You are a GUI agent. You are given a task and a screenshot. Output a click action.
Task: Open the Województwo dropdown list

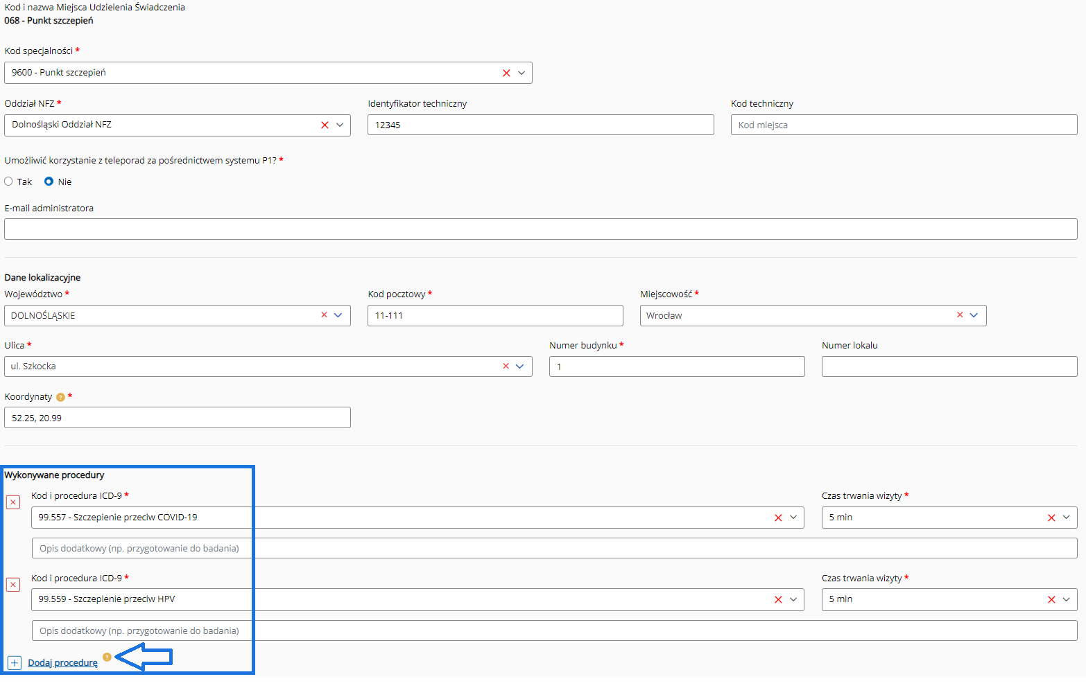pos(338,315)
